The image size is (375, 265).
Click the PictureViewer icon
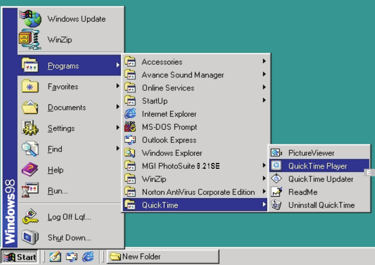coord(276,152)
